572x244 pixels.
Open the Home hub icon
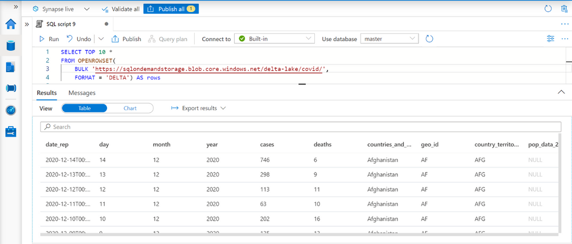point(11,25)
